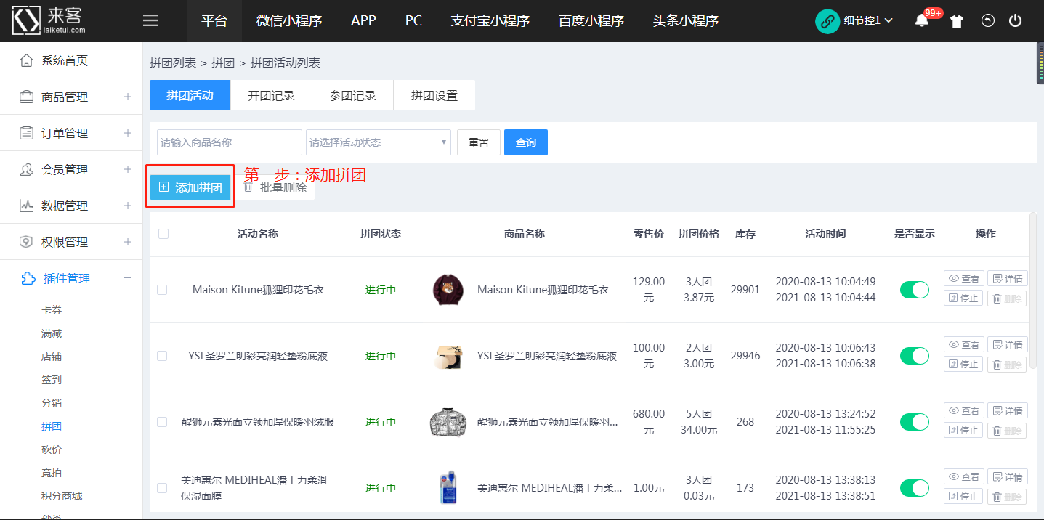
Task: Stop the 醒狮元素 activity (停止)
Action: (x=963, y=430)
